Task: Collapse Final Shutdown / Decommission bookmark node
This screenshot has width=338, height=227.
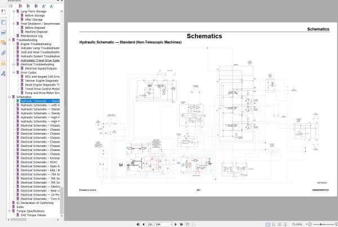Action: (14, 24)
